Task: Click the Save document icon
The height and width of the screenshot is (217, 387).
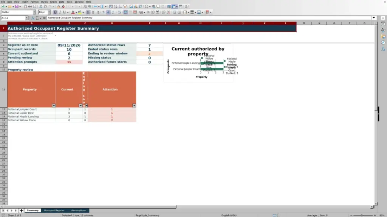Action: pos(17,7)
